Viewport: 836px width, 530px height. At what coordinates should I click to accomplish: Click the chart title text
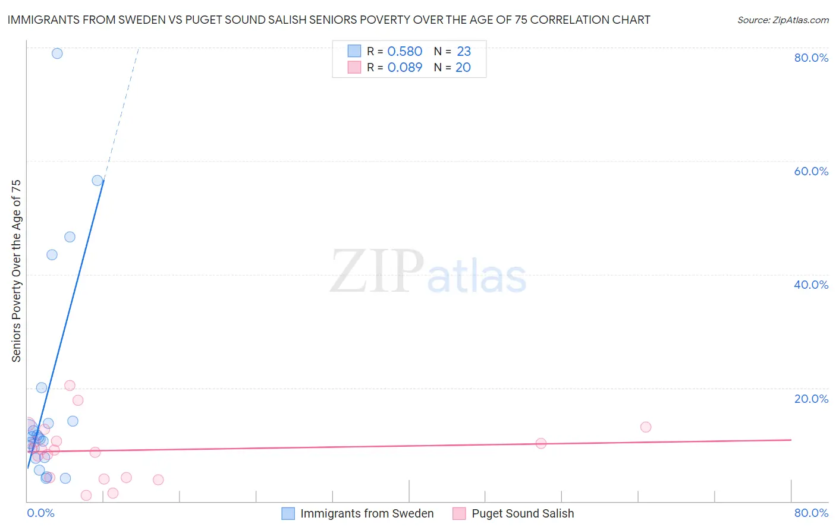(x=329, y=20)
